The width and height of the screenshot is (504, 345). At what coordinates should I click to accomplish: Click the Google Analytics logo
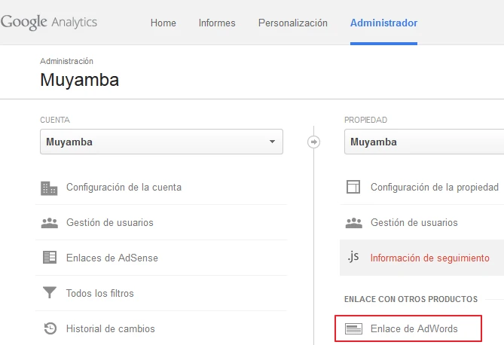[49, 22]
